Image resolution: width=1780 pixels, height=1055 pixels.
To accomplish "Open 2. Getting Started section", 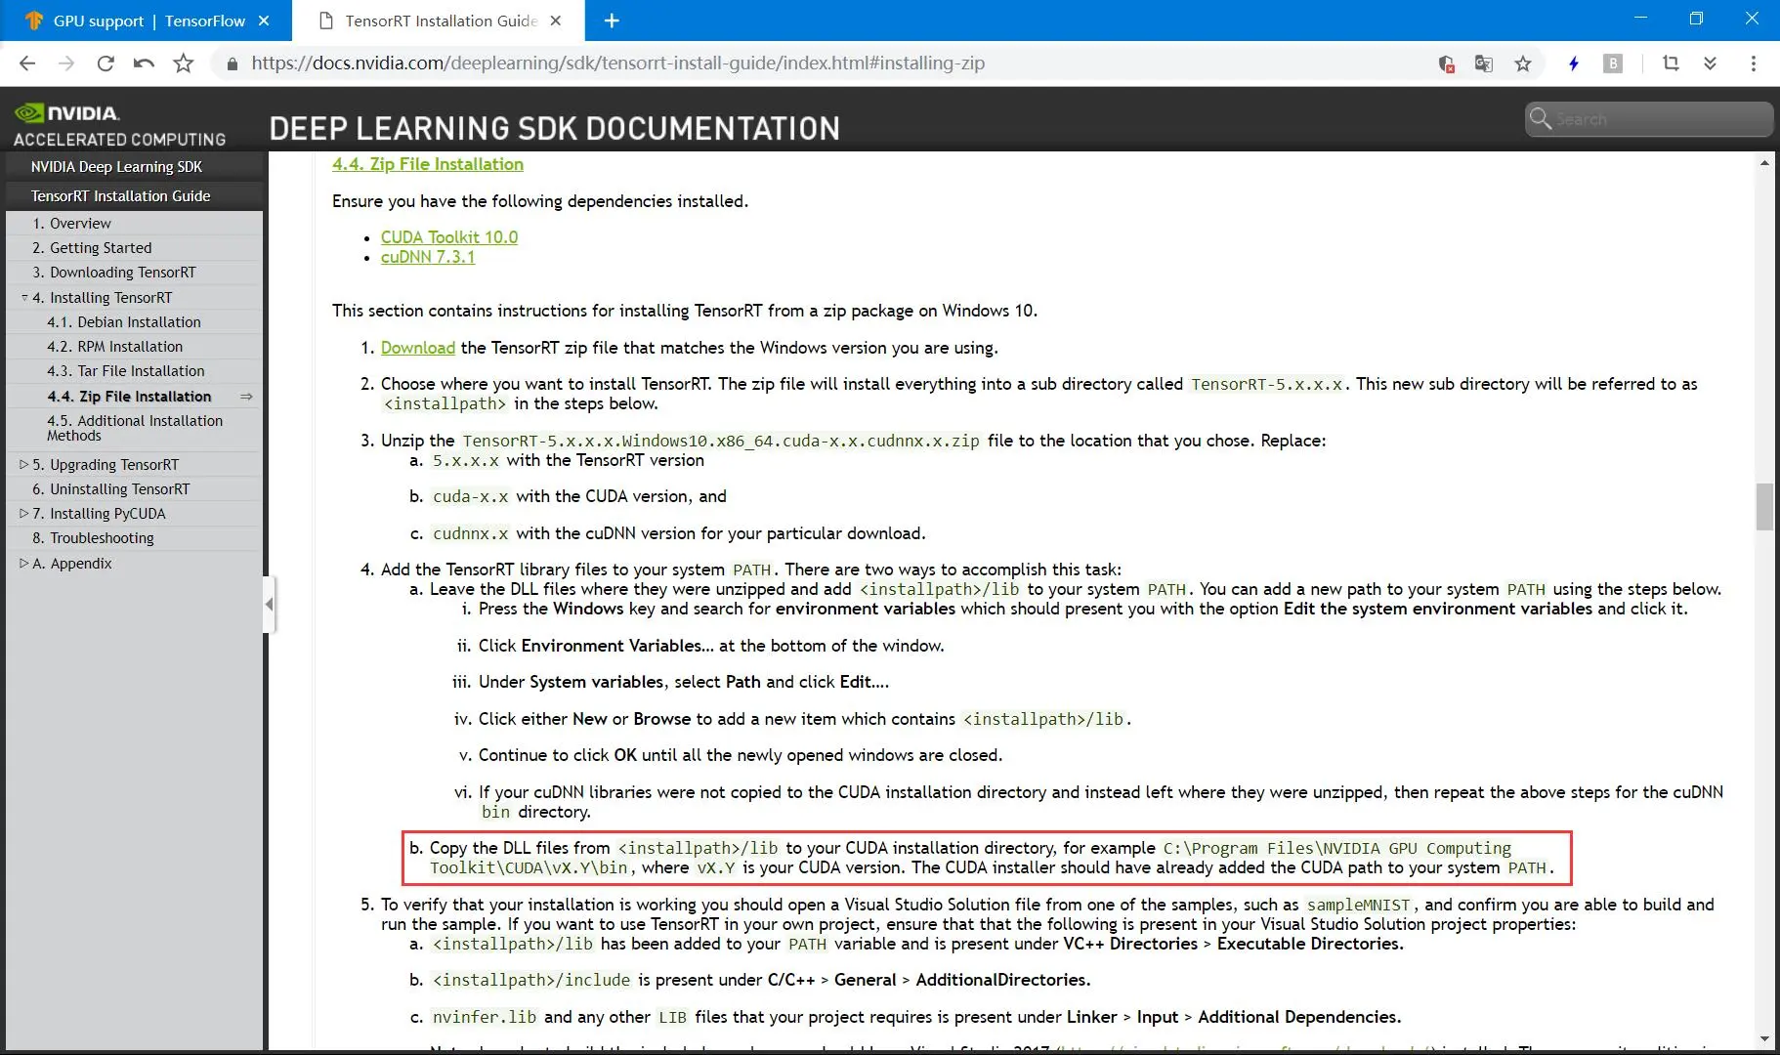I will click(x=92, y=248).
